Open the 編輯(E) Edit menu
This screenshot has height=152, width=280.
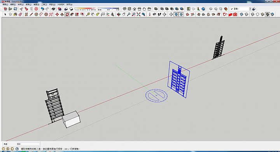(13, 4)
